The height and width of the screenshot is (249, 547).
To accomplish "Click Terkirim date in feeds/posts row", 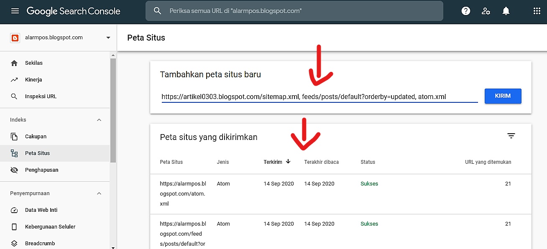I will 279,224.
